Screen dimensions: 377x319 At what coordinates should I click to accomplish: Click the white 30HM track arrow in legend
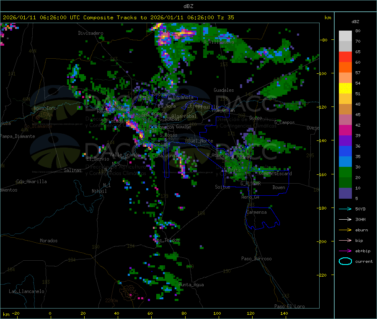(x=345, y=219)
